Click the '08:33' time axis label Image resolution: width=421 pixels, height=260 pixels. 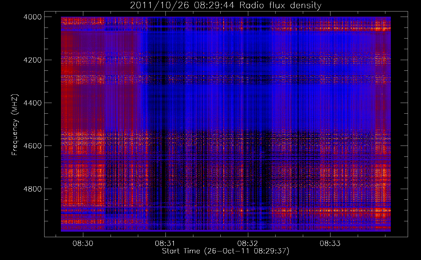click(x=330, y=243)
